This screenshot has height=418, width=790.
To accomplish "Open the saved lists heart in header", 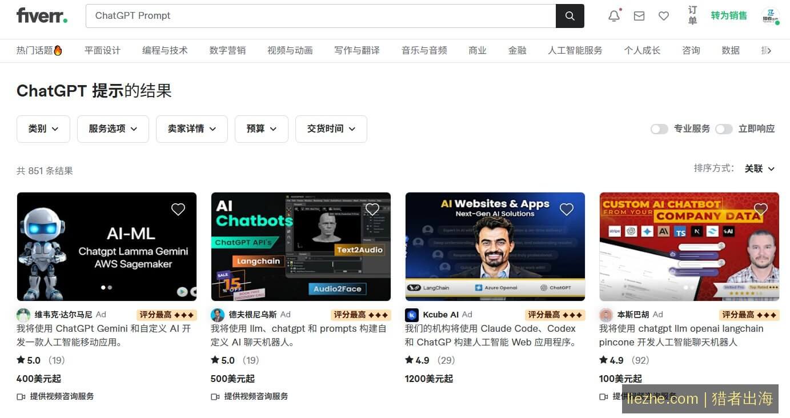I will (664, 16).
